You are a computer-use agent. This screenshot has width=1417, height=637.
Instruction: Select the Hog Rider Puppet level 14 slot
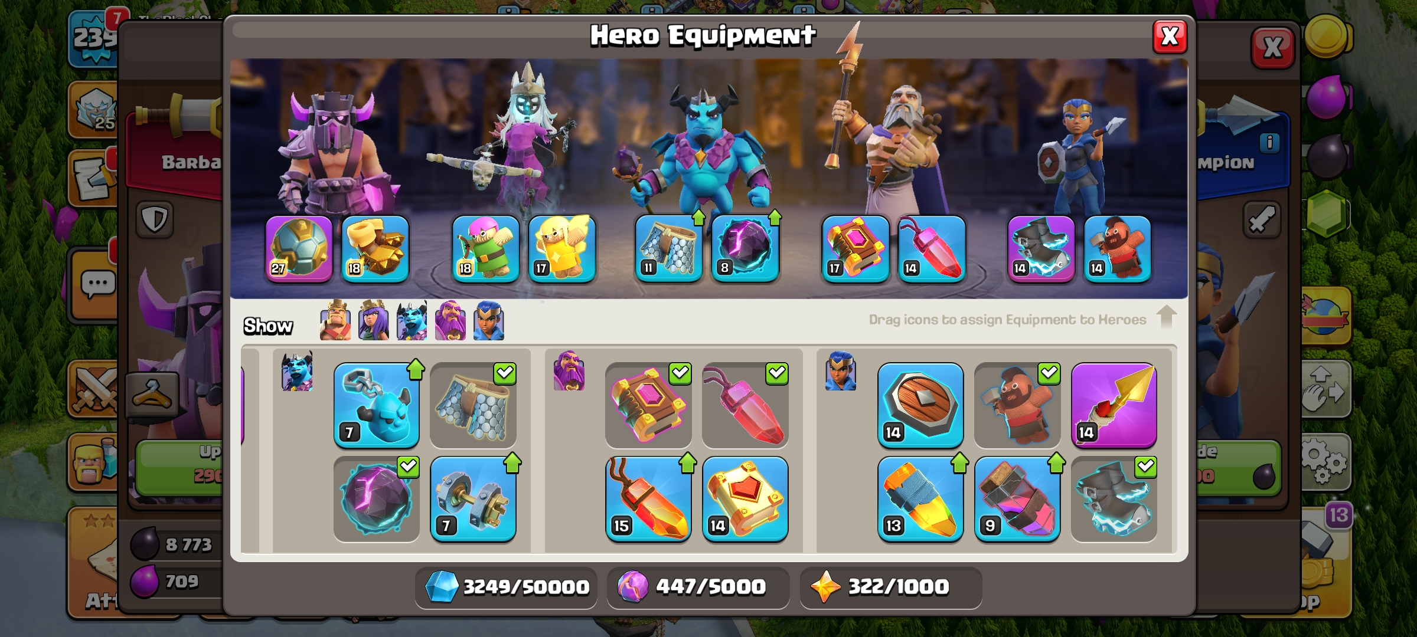[x=1118, y=248]
